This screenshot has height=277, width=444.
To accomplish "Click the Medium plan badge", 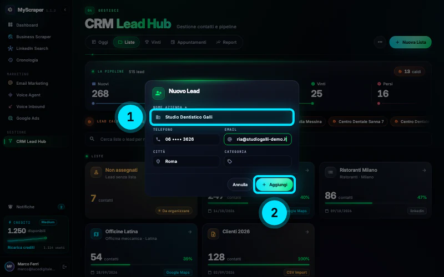I will [48, 222].
